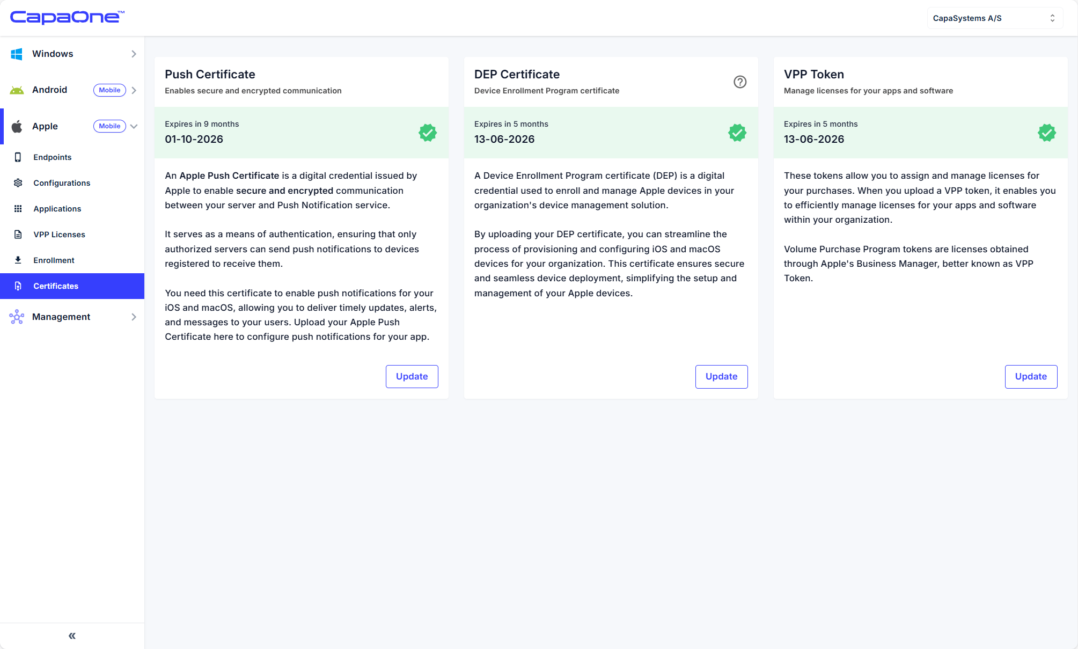Click VPP Token 'Expires in 5 months'

[821, 124]
